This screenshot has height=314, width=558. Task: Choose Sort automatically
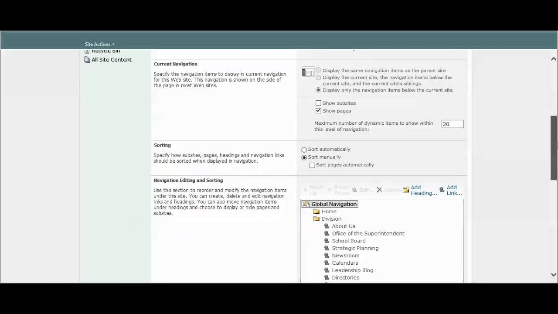pos(304,150)
